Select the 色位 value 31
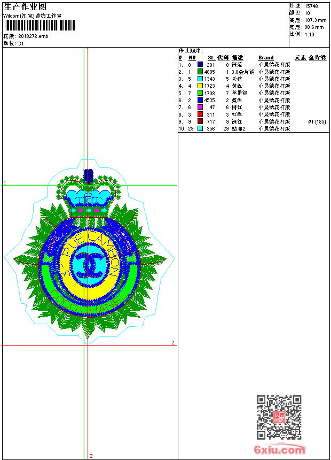The height and width of the screenshot is (460, 331). (21, 43)
